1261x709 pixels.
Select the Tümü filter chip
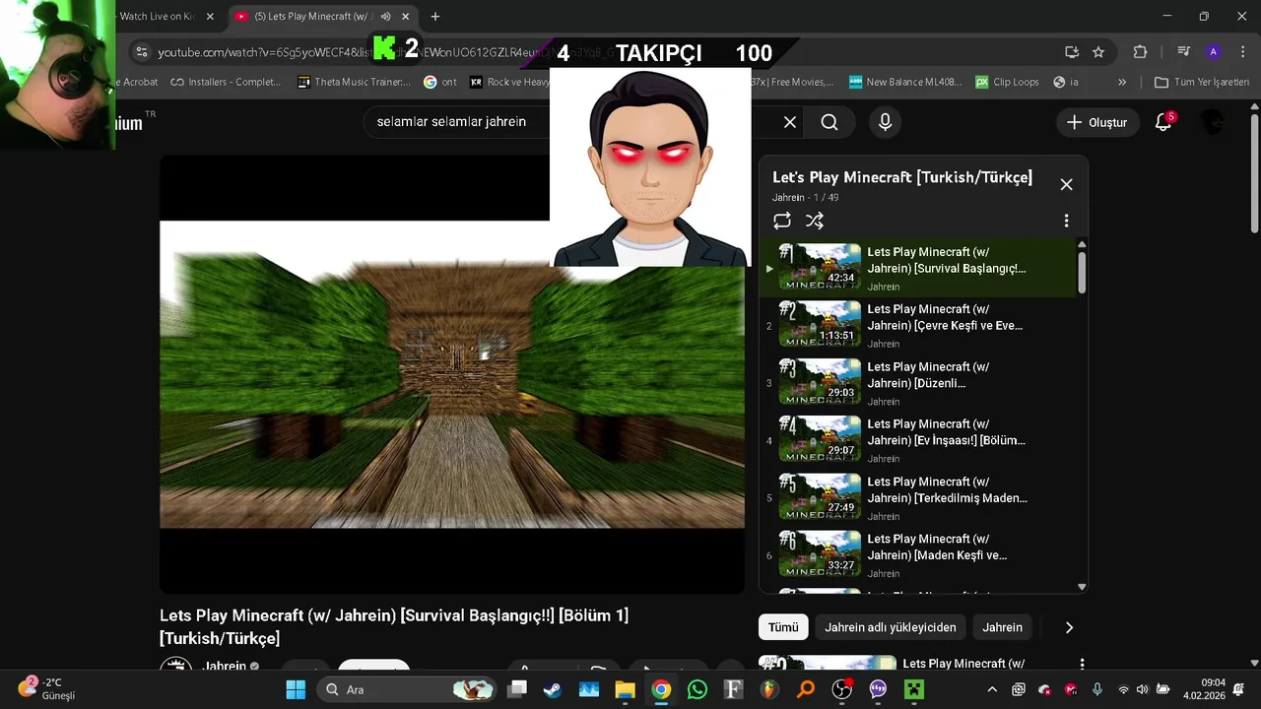click(783, 627)
